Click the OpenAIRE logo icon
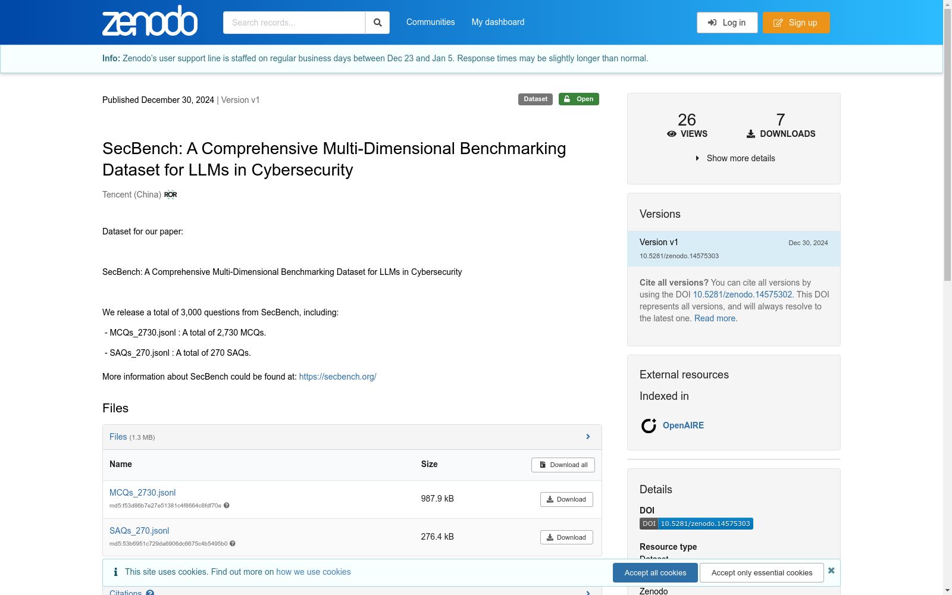The height and width of the screenshot is (595, 952). pos(649,425)
